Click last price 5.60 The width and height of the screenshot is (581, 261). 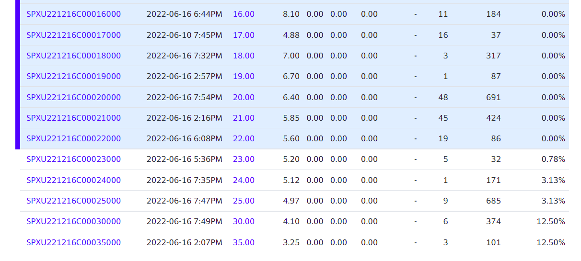coord(291,139)
